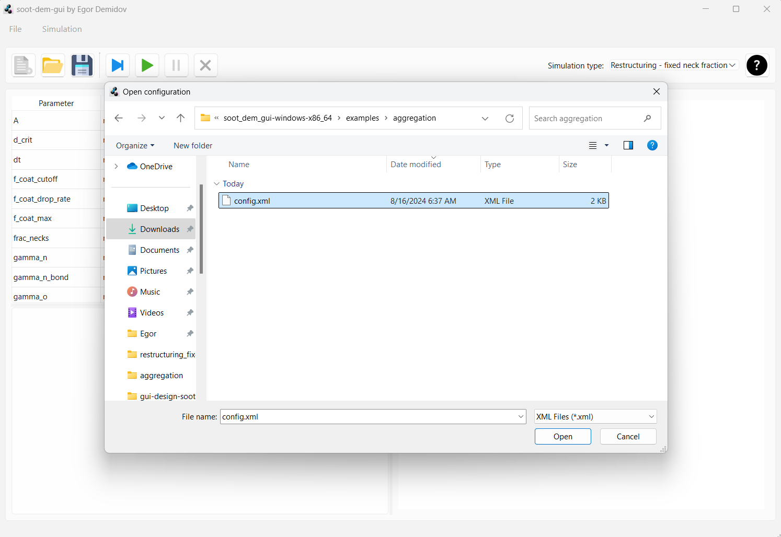Image resolution: width=781 pixels, height=537 pixels.
Task: Click the Stop simulation X icon
Action: (x=205, y=65)
